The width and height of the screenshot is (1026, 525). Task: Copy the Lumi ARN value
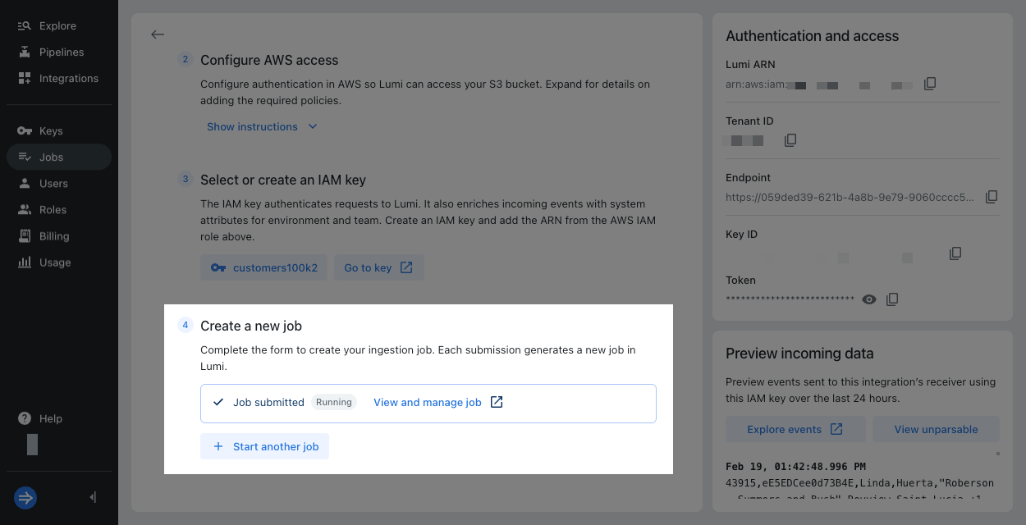pyautogui.click(x=930, y=84)
